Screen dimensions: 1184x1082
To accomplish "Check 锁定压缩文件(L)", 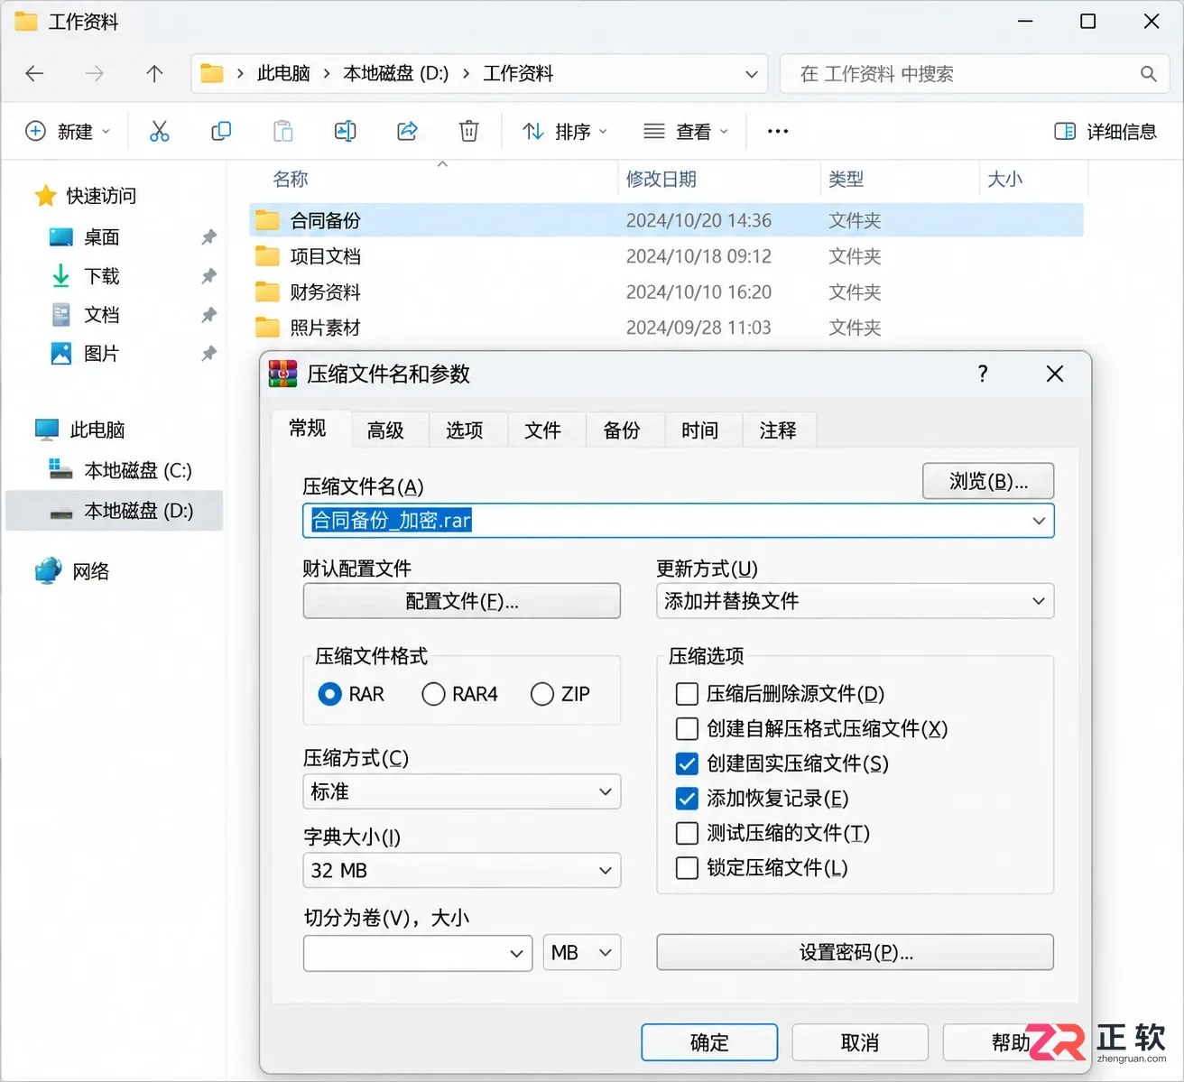I will coord(687,868).
